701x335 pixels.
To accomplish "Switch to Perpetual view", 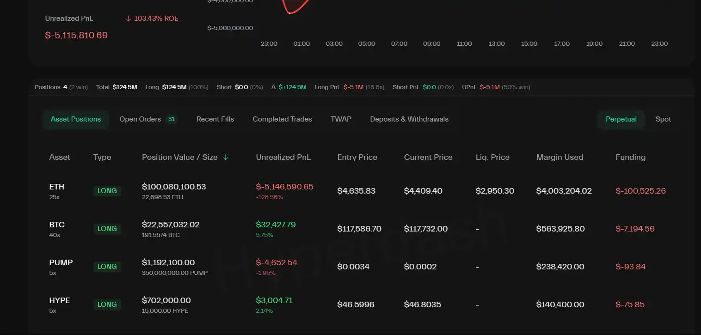I will pos(621,119).
